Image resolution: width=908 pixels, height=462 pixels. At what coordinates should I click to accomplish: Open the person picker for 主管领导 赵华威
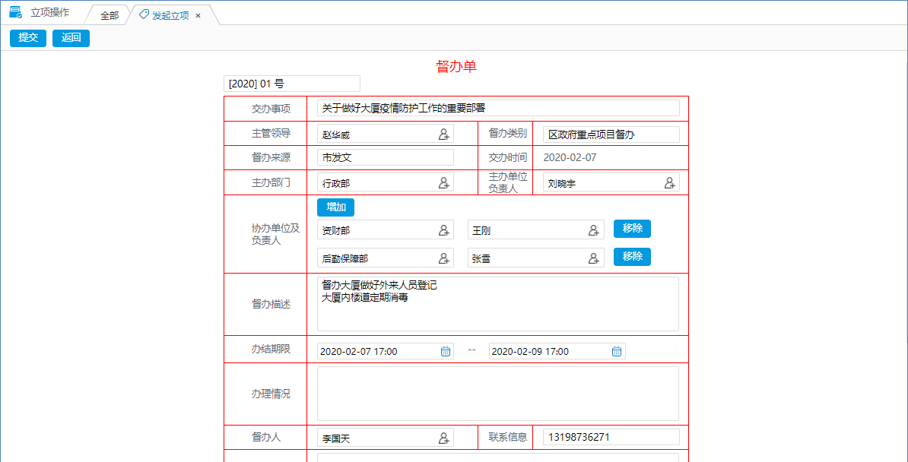point(443,134)
